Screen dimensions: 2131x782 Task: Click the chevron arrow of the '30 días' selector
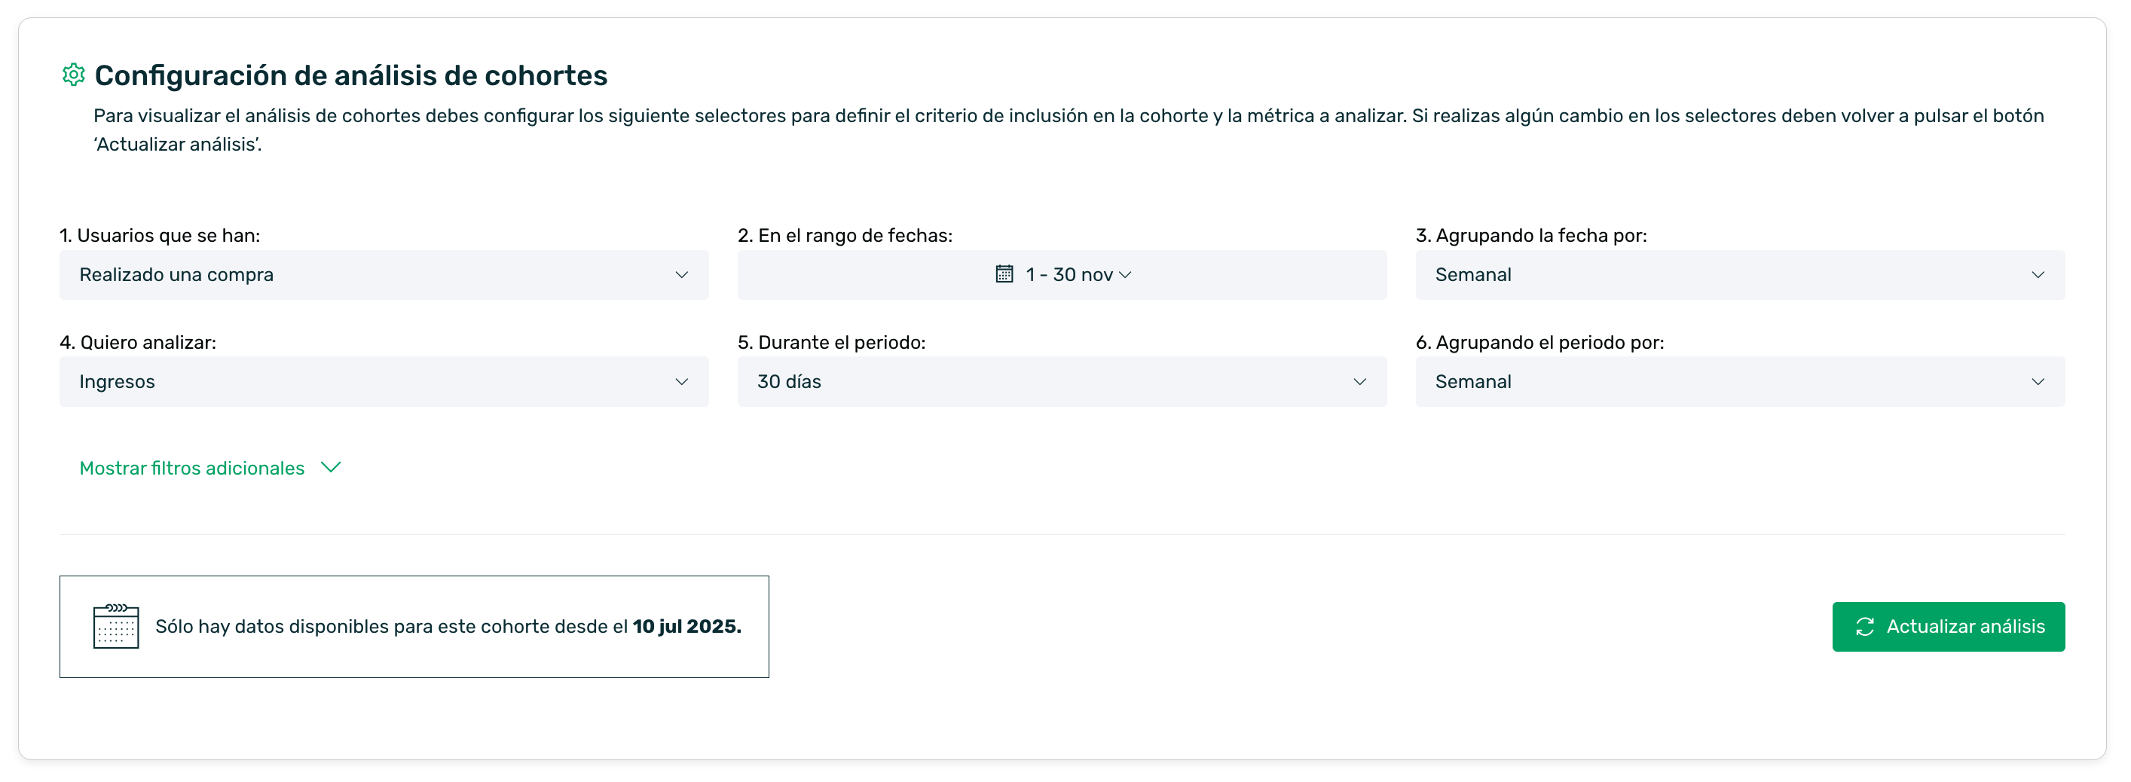point(1359,382)
